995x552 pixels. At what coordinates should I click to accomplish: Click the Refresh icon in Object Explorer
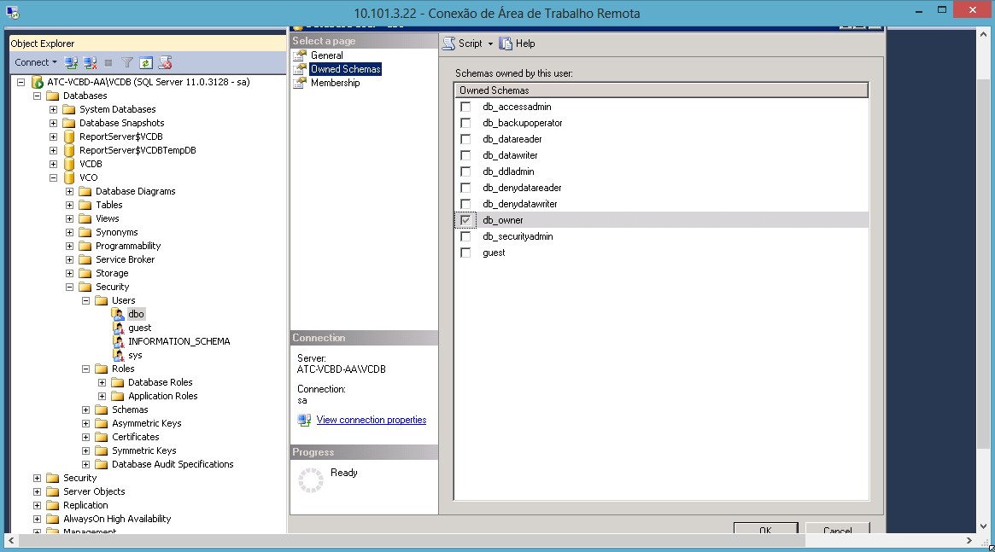point(146,62)
